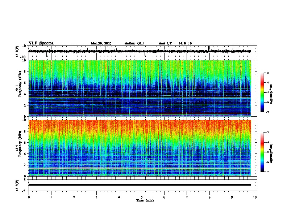The width and height of the screenshot is (287, 221).
Task: Click time axis tick label "0" minutes
Action: pyautogui.click(x=29, y=197)
